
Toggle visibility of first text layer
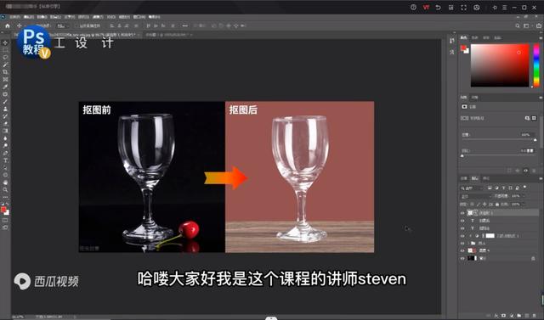462,221
